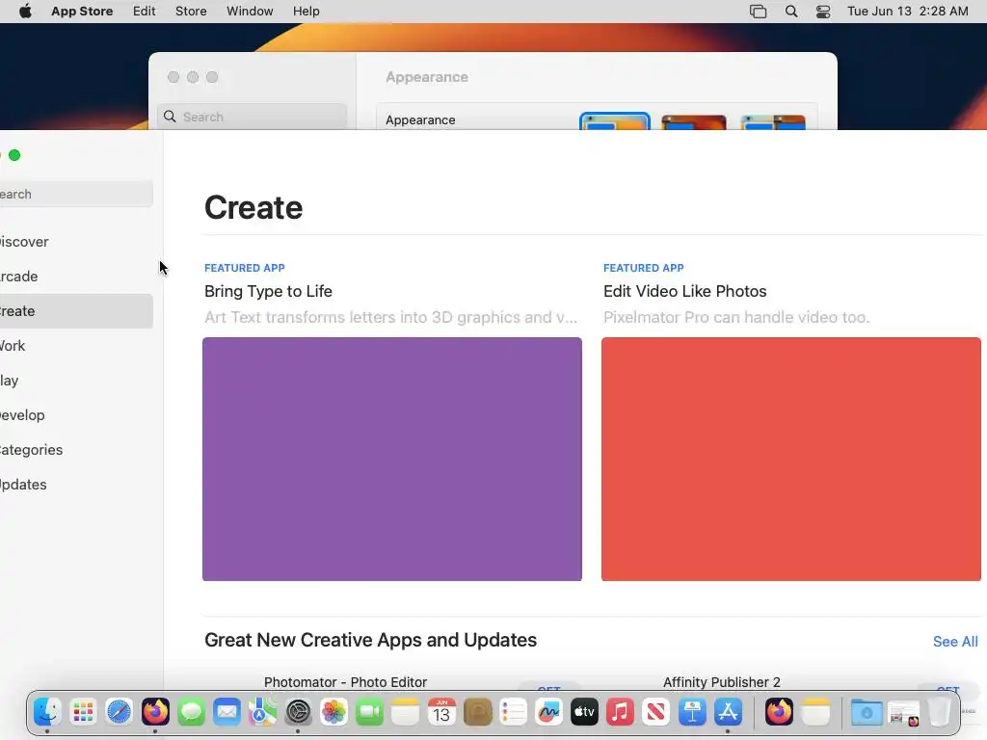Launch Music from the dock
The height and width of the screenshot is (740, 987).
click(x=620, y=712)
